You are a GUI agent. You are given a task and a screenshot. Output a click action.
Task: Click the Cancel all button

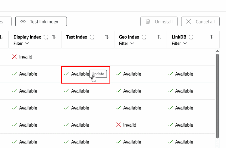coord(200,22)
